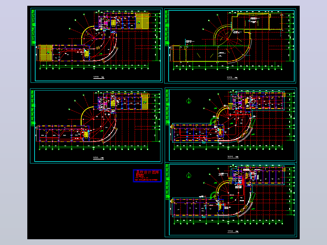
Task: Select the top-right roof plan sheet
Action: click(x=230, y=46)
